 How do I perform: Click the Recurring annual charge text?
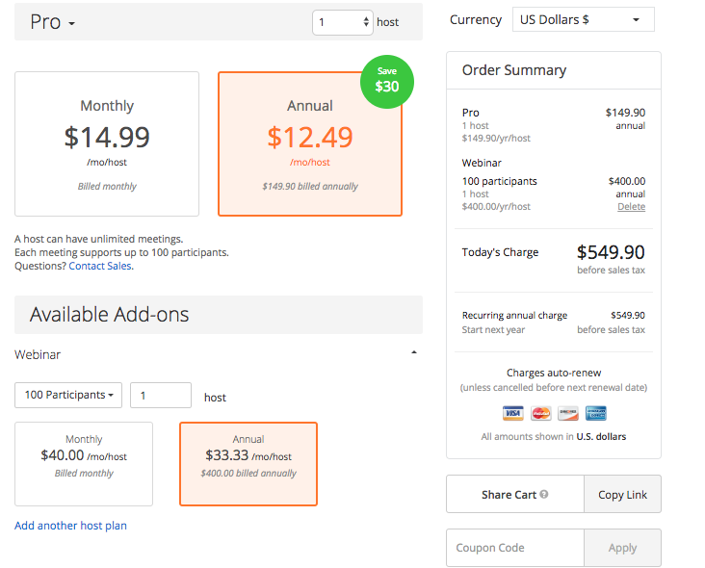[515, 316]
